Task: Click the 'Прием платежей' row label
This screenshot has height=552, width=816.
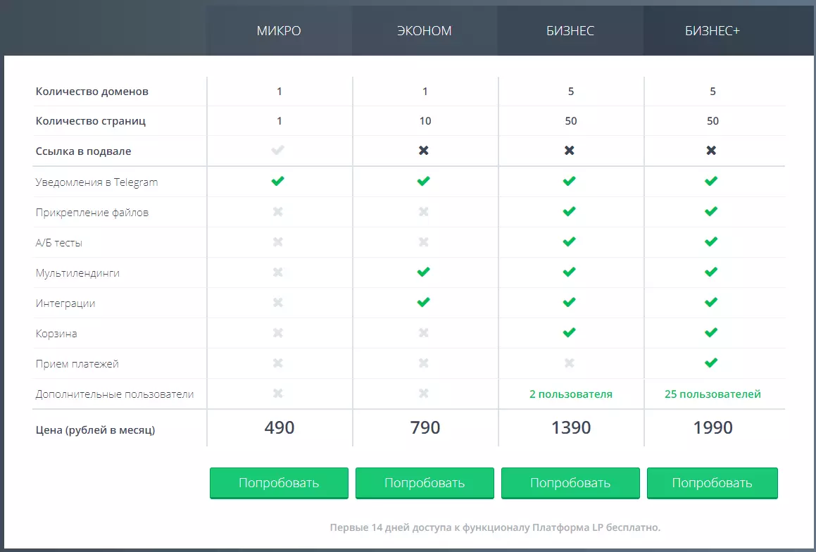Action: pyautogui.click(x=77, y=364)
